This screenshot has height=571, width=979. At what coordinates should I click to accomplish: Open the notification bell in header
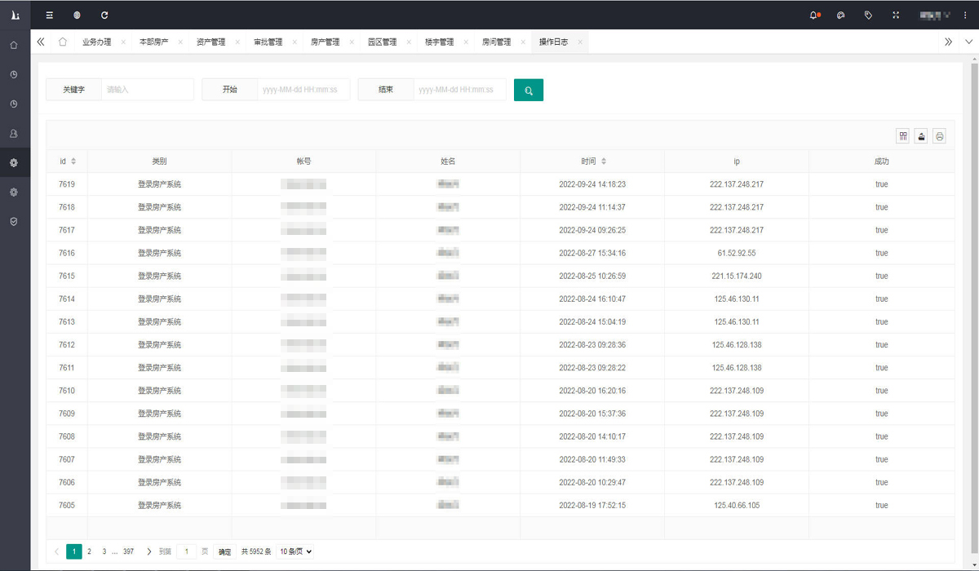point(813,15)
